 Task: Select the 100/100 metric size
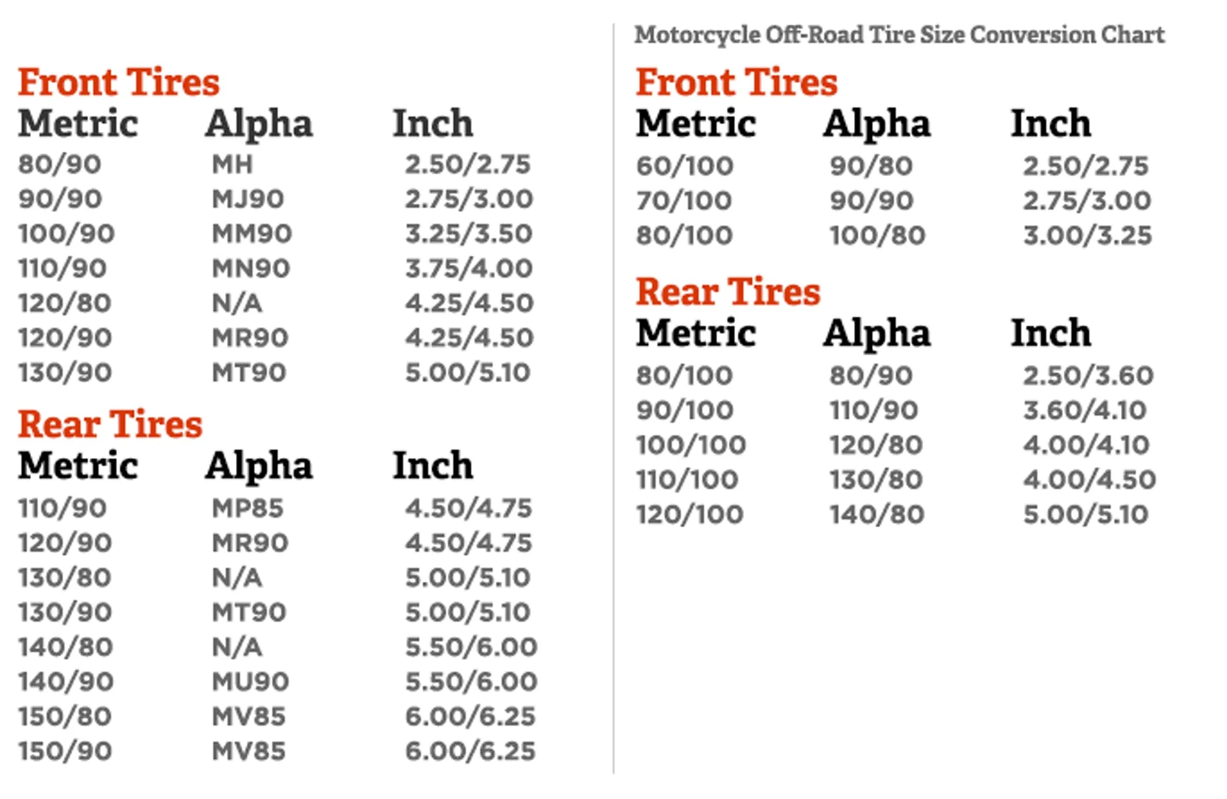(691, 445)
